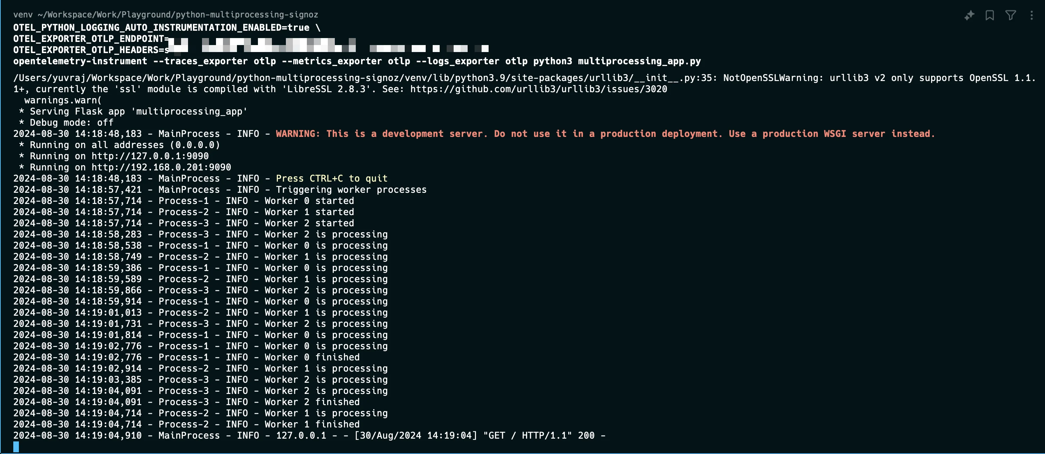Click the 'Worker 1 finished' log line
Screen dimensions: 1045x454
[x=187, y=424]
